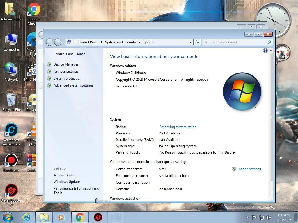
Task: Click the 64-bit Operating System value
Action: 178,146
